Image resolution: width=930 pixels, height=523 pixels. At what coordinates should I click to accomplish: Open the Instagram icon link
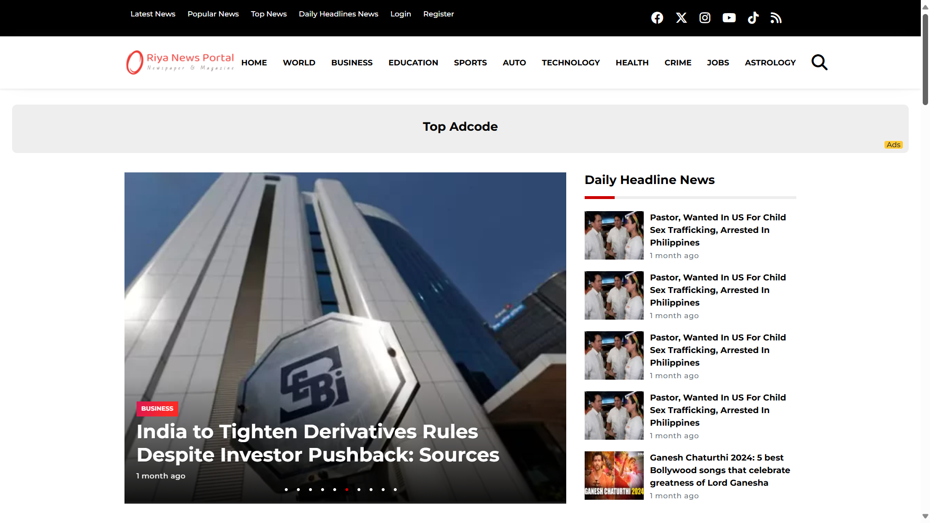click(705, 18)
